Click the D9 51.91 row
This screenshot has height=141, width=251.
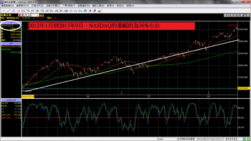click(x=11, y=112)
